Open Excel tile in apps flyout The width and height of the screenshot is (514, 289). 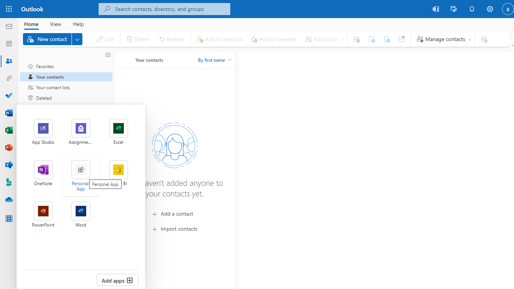click(x=119, y=132)
